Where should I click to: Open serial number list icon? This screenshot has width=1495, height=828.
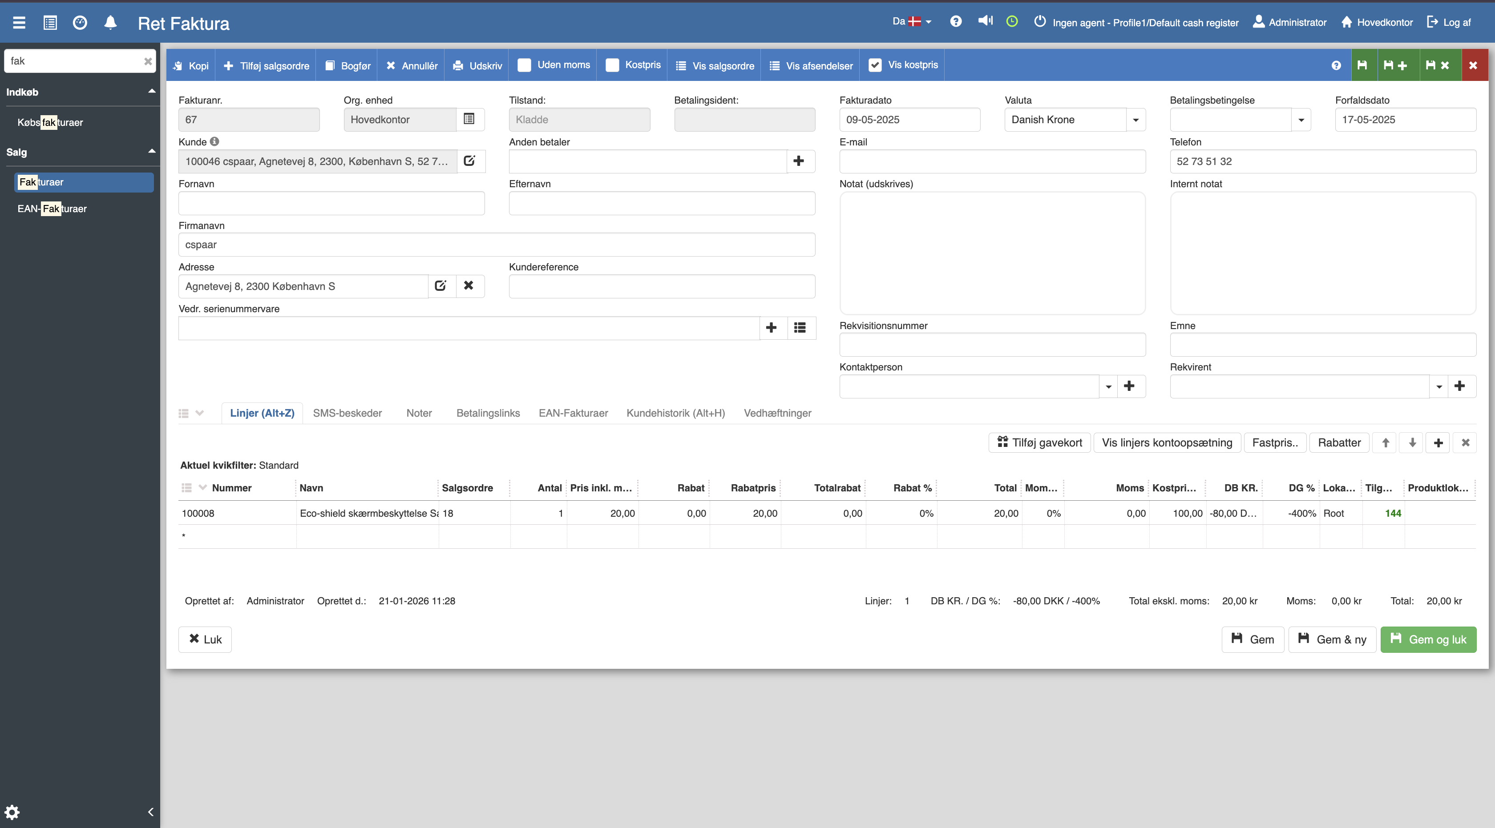(800, 328)
